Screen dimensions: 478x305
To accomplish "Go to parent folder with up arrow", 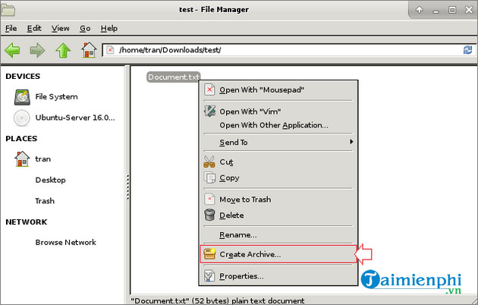I will (63, 50).
